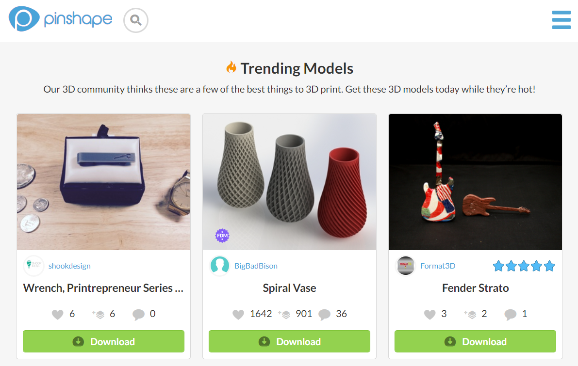Open comments icon on Spiral Vase

pos(324,315)
